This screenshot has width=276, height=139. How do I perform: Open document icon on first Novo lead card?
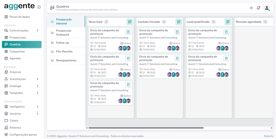[x=128, y=32]
